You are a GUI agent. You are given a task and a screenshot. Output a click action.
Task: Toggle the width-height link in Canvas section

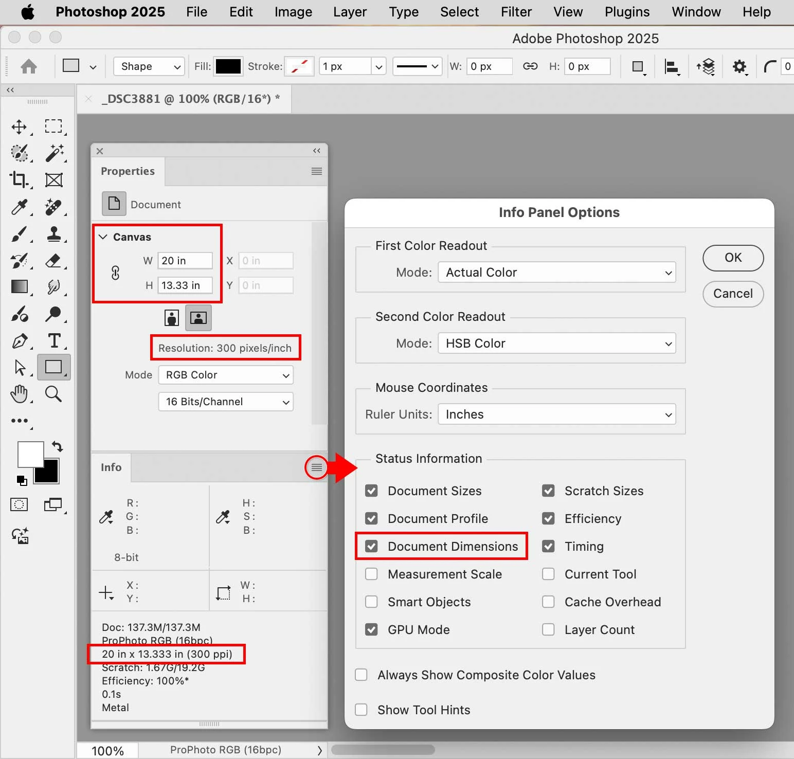pyautogui.click(x=115, y=273)
